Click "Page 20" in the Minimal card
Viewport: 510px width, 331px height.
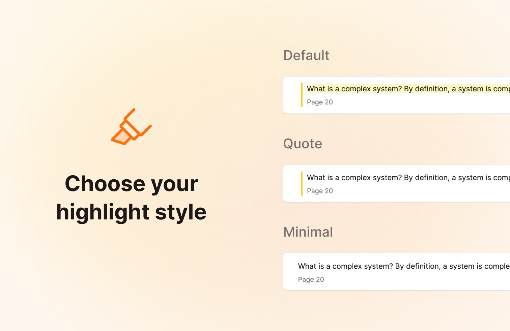(311, 279)
